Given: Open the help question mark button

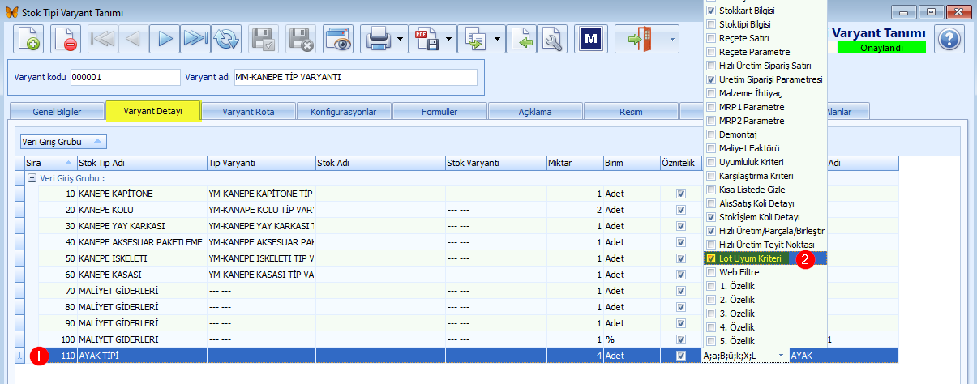Looking at the screenshot, I should pyautogui.click(x=951, y=38).
